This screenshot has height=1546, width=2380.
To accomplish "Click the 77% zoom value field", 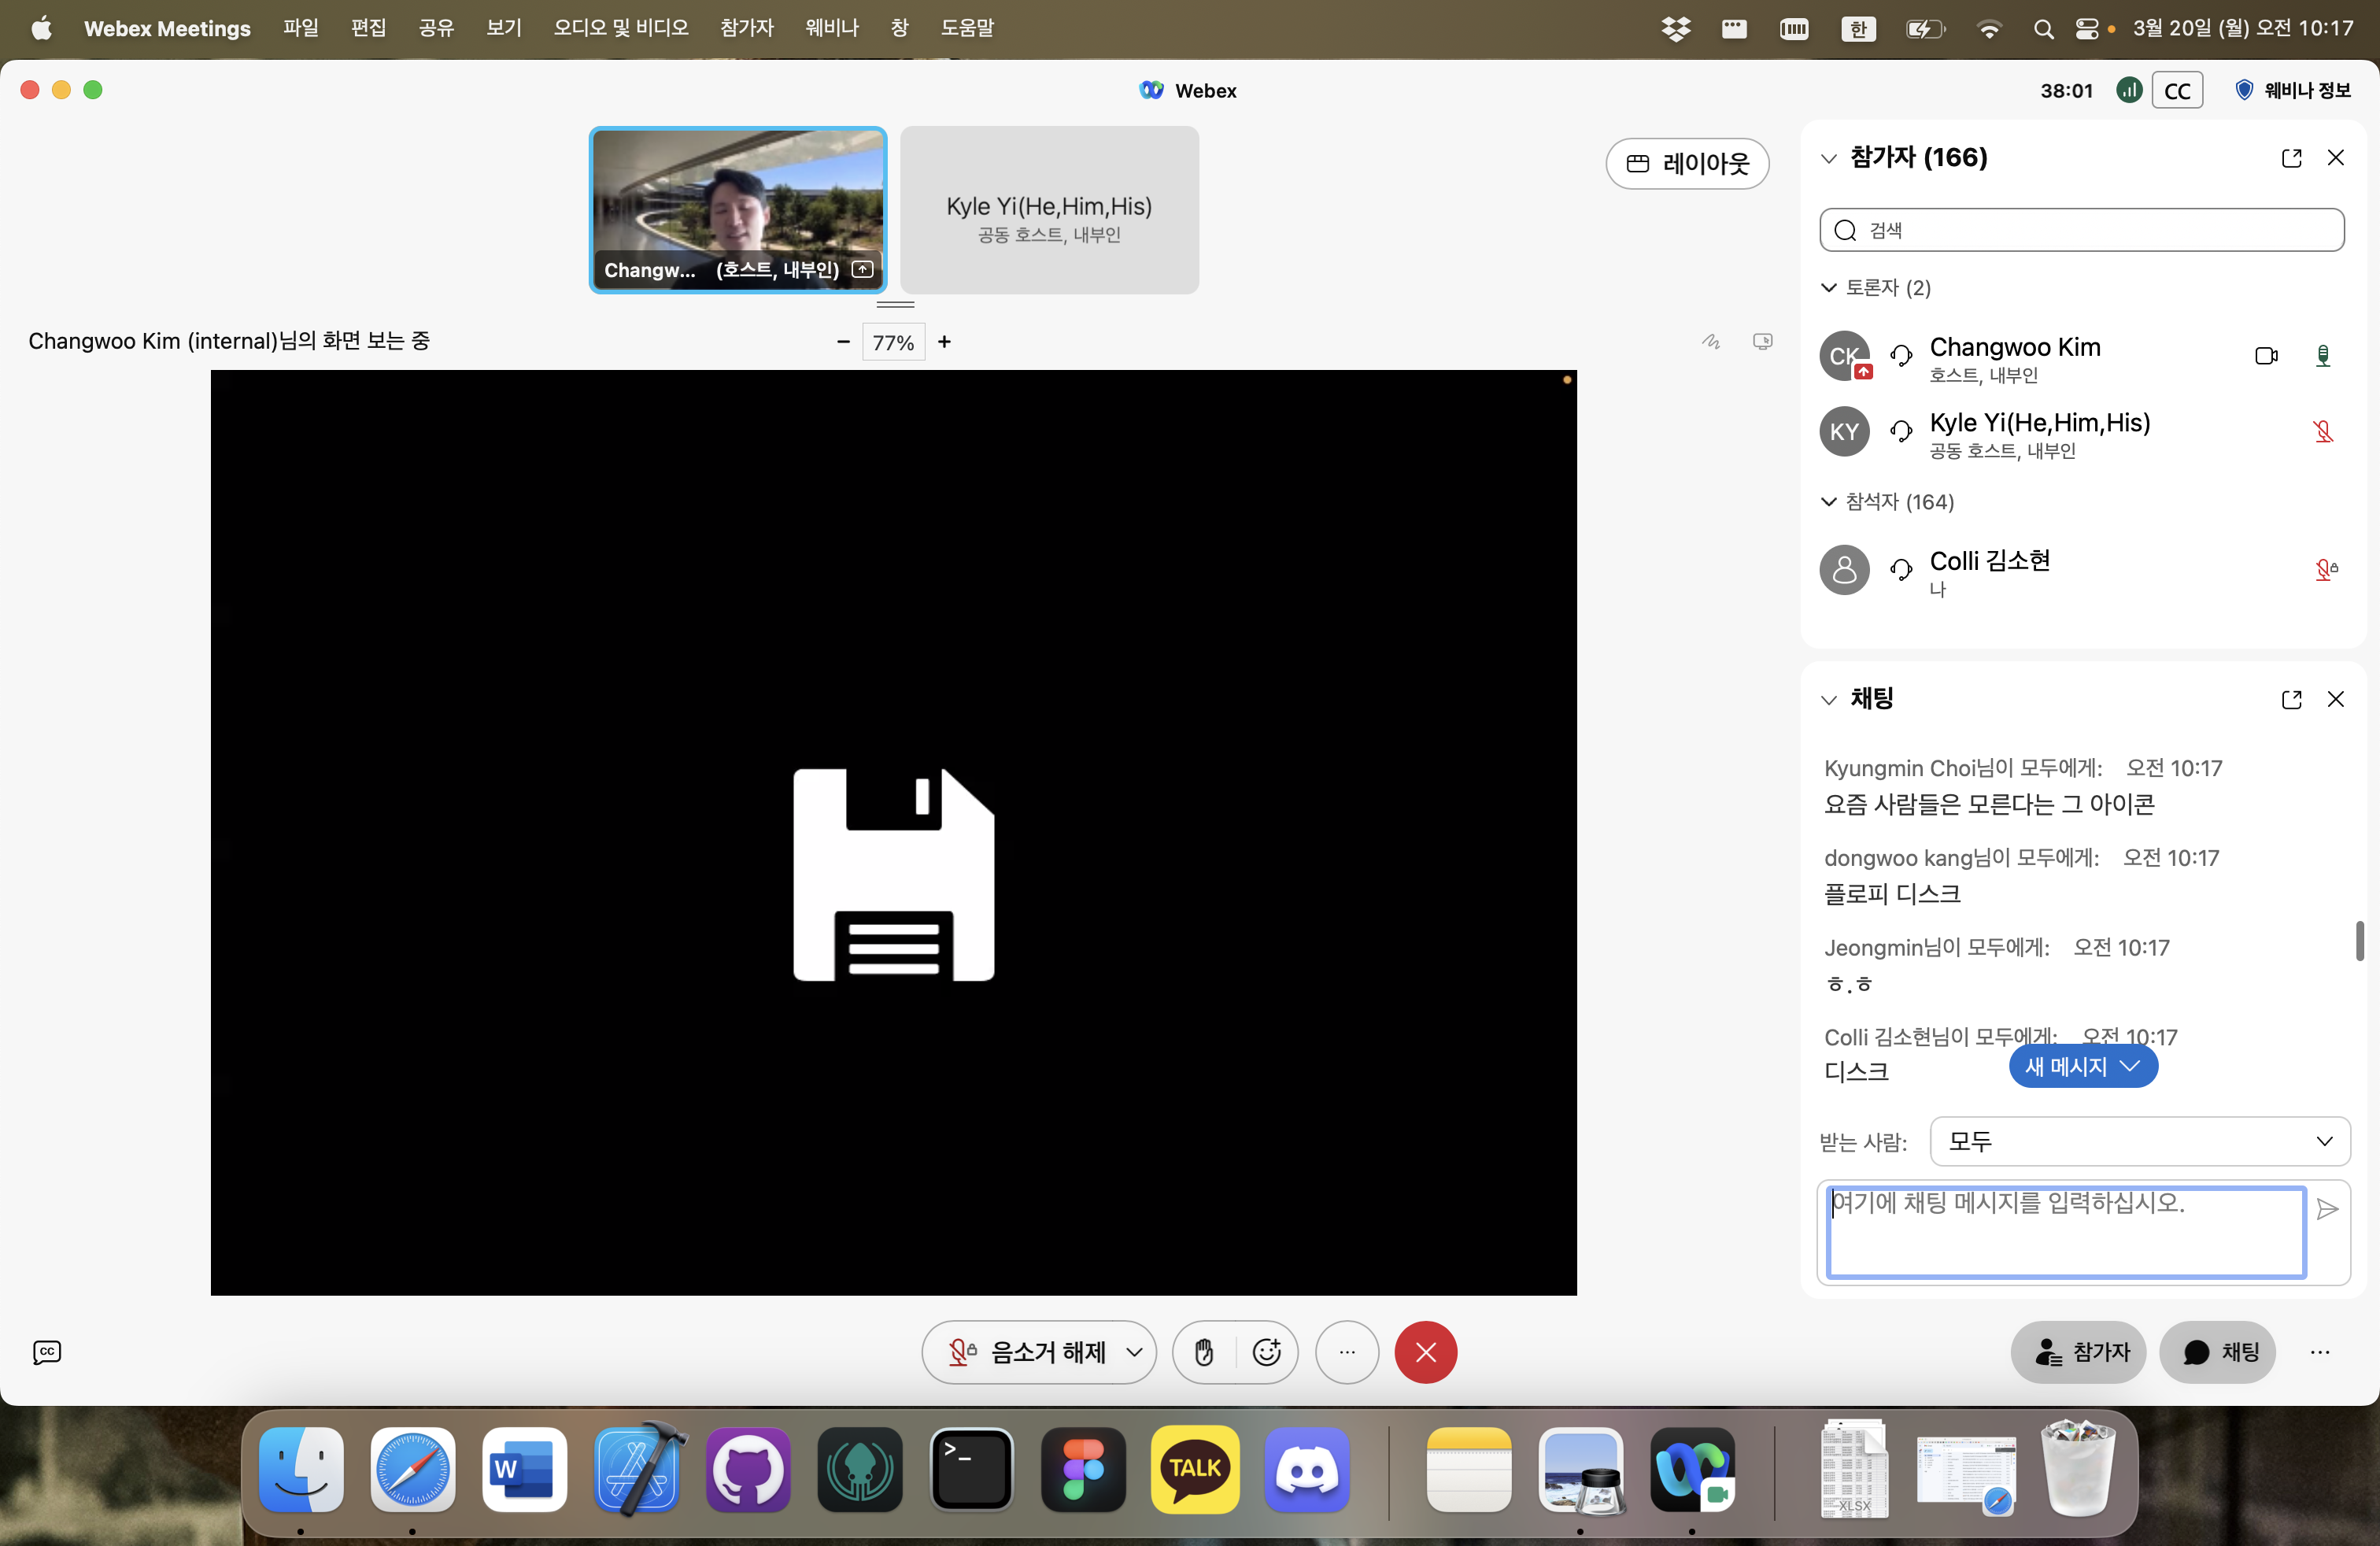I will [893, 342].
